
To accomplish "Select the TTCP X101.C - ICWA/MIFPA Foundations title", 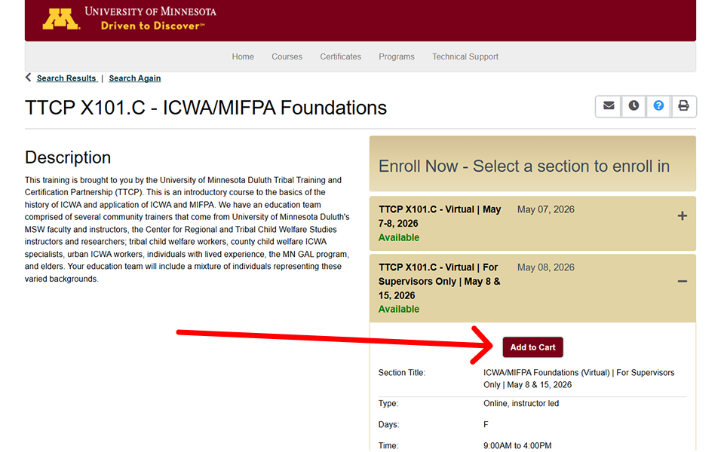I will click(206, 108).
